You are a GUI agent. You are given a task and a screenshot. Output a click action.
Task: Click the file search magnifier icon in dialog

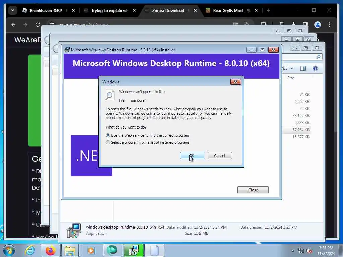110,95
